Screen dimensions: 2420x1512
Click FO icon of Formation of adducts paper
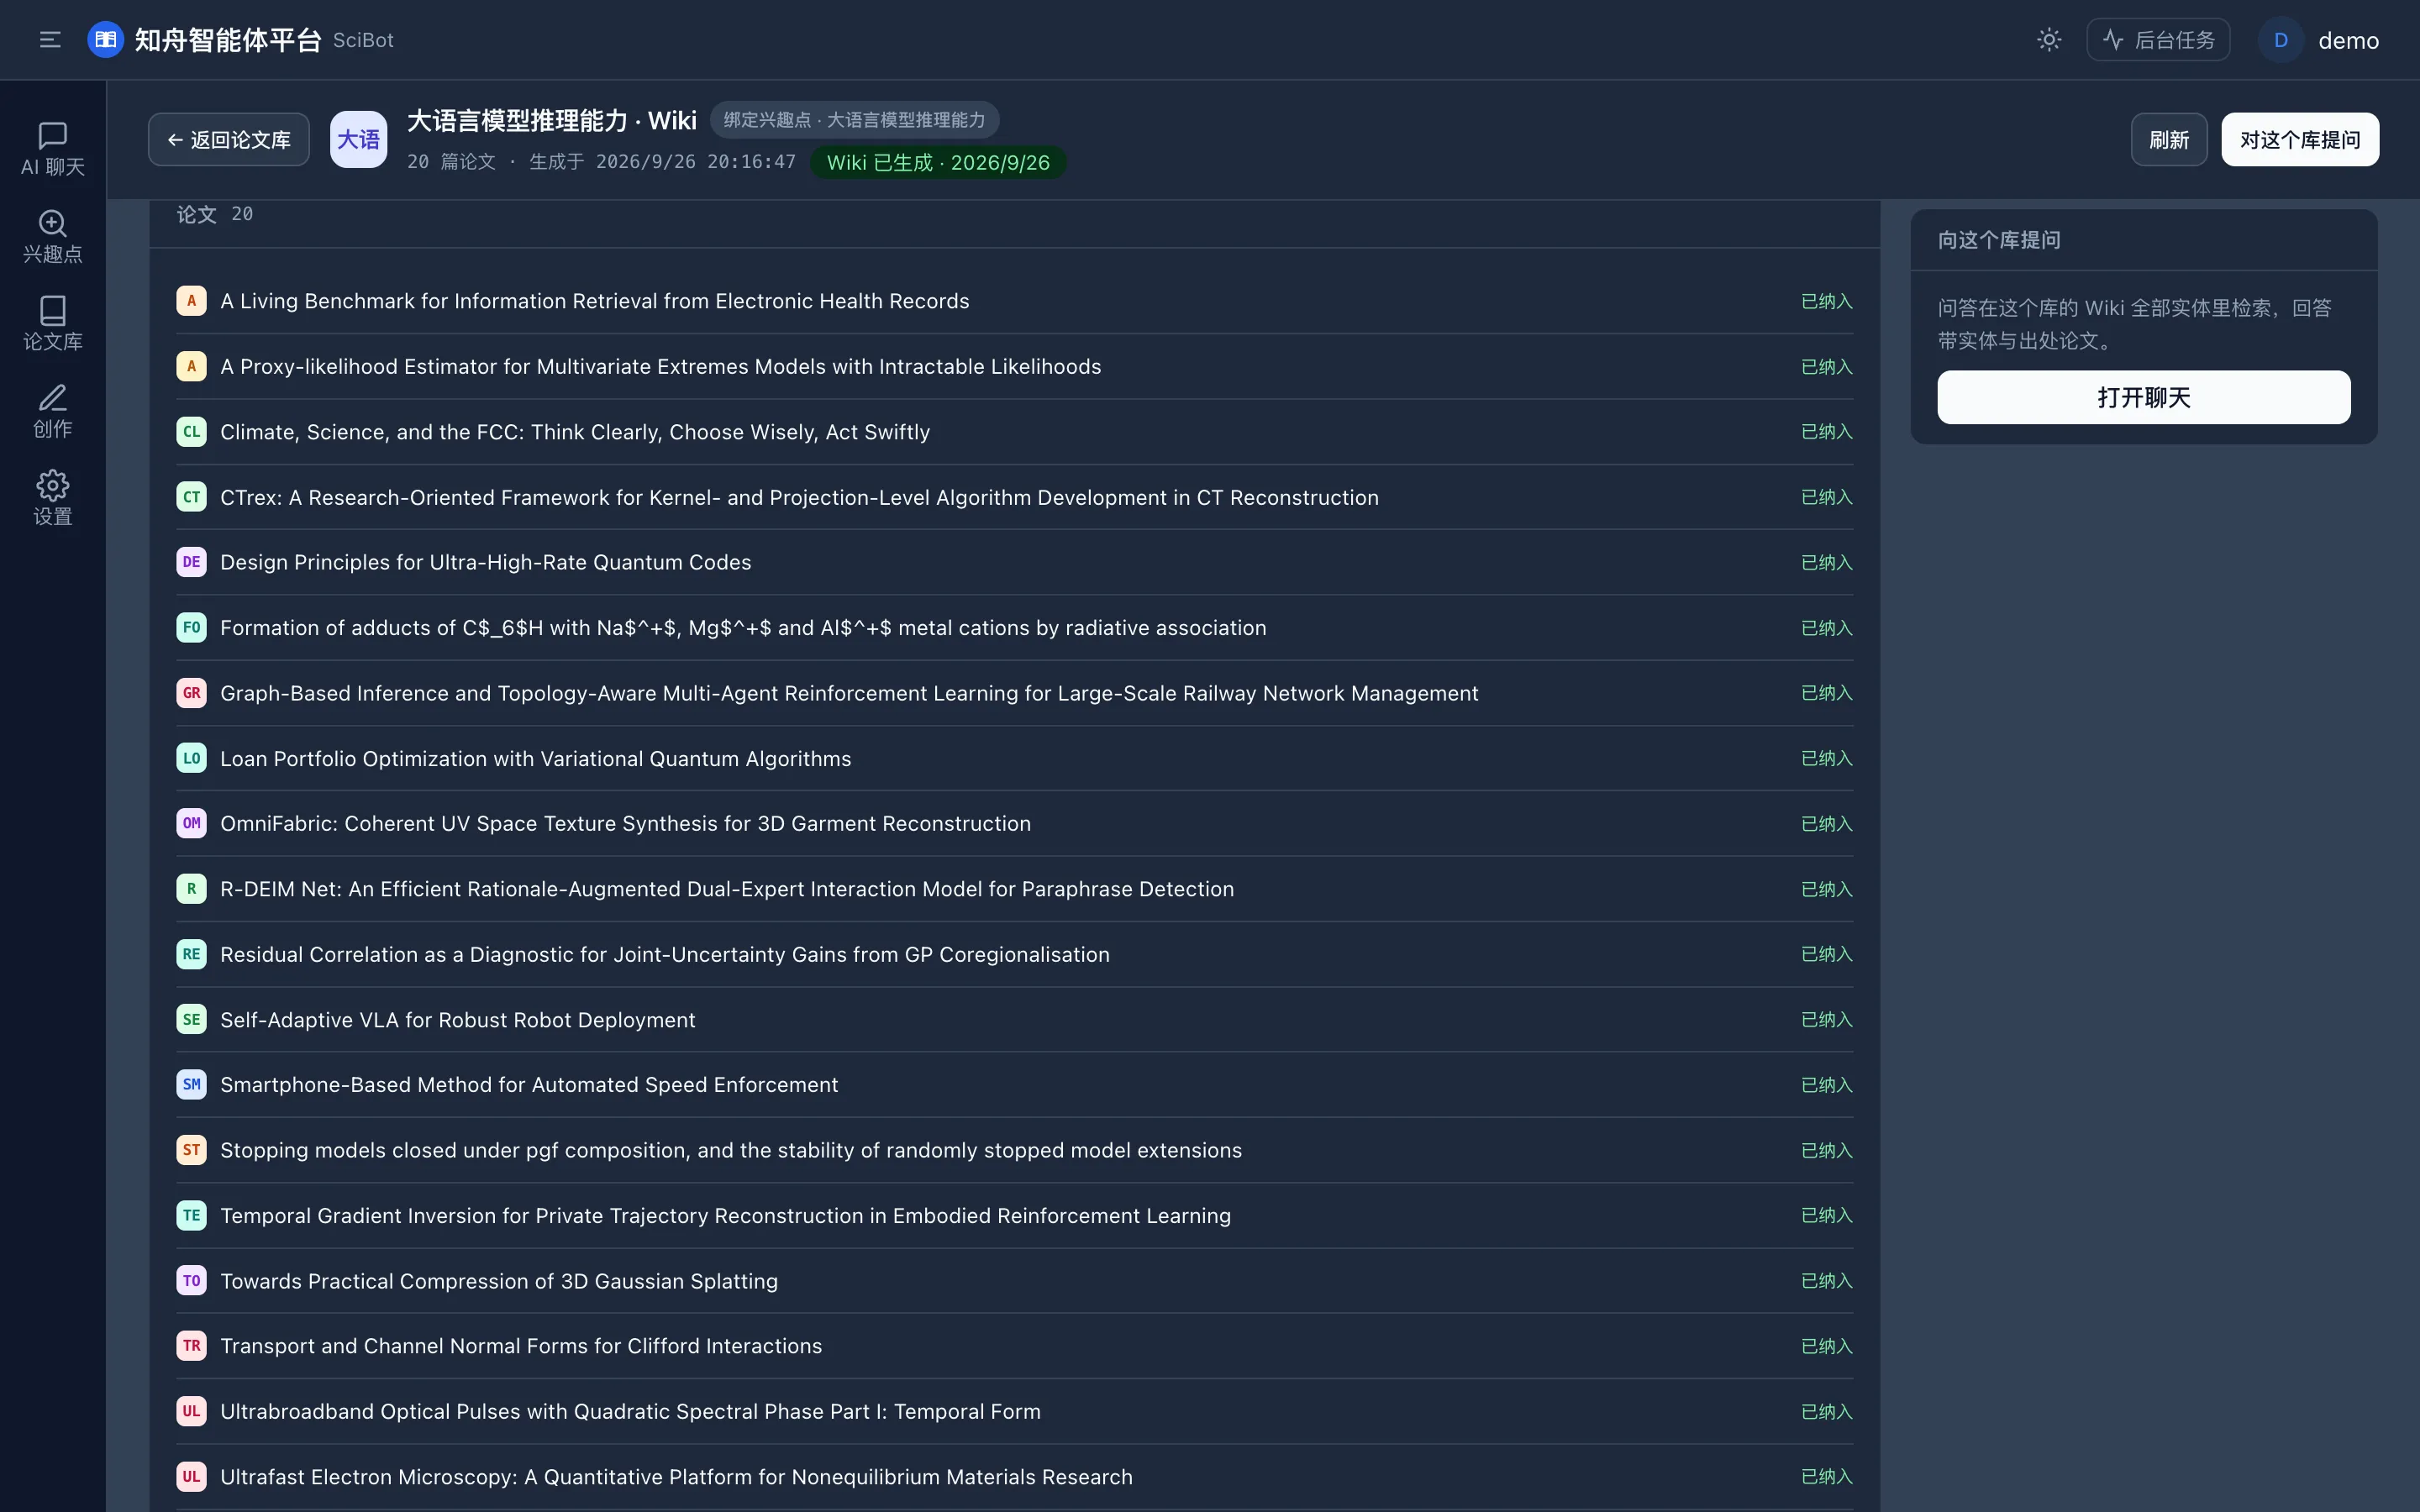click(x=191, y=628)
